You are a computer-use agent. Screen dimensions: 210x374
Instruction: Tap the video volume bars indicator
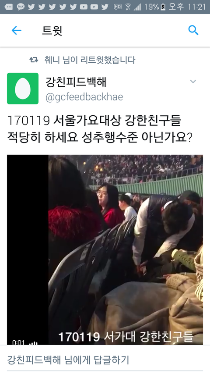[33, 343]
